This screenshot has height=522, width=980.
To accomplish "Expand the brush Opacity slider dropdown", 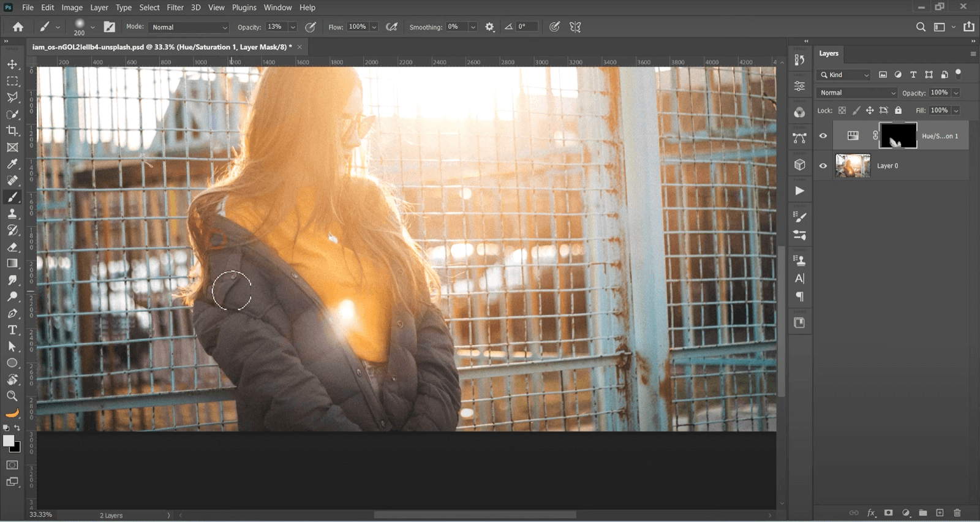I will (x=293, y=27).
